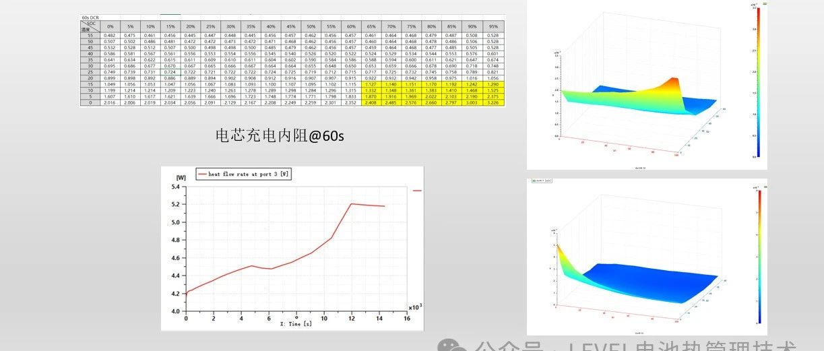
Task: Select the 60s DCR table title cell
Action: click(91, 17)
